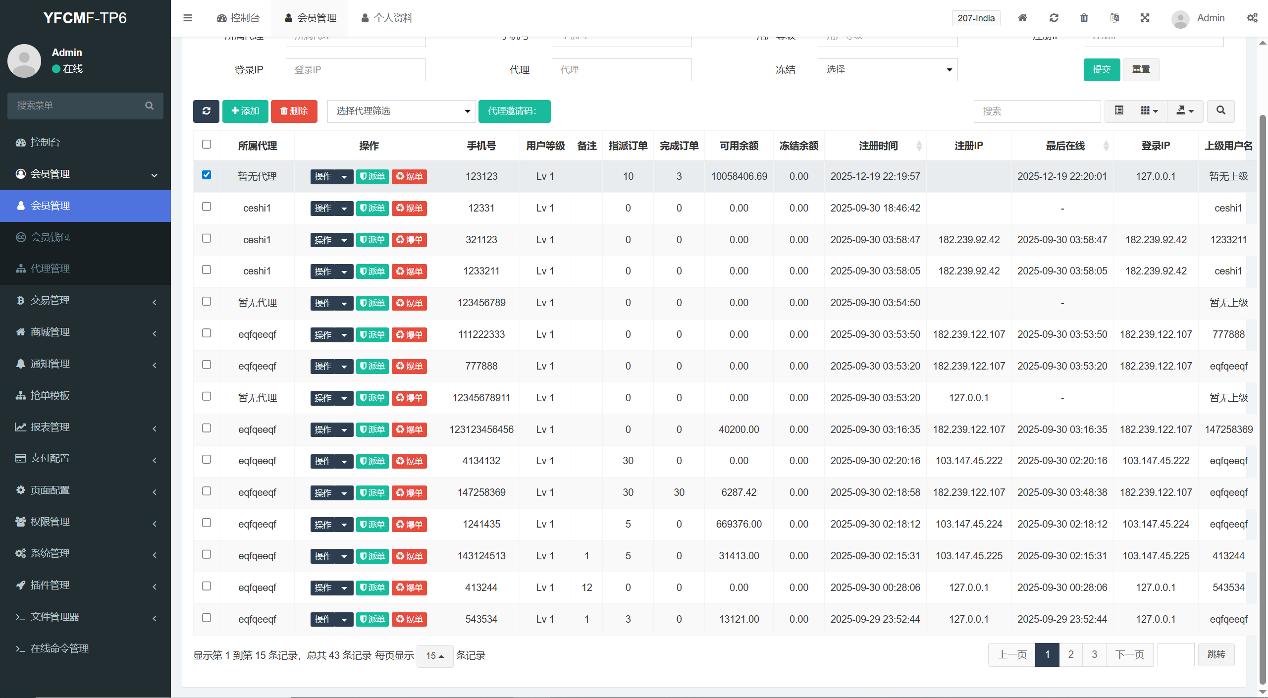
Task: Click the green 提交 button
Action: (x=1101, y=70)
